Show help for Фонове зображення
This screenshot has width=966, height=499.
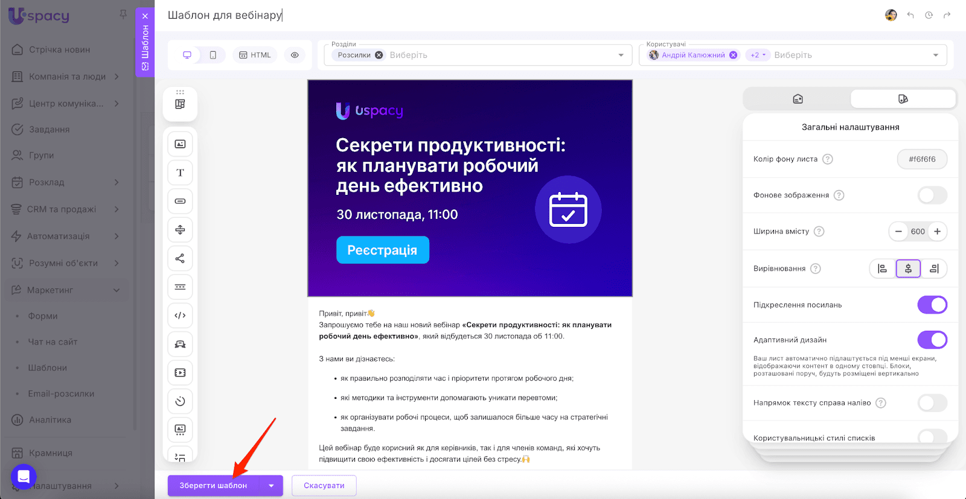(x=839, y=195)
